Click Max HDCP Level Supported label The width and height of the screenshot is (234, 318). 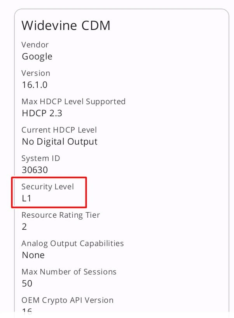point(73,101)
